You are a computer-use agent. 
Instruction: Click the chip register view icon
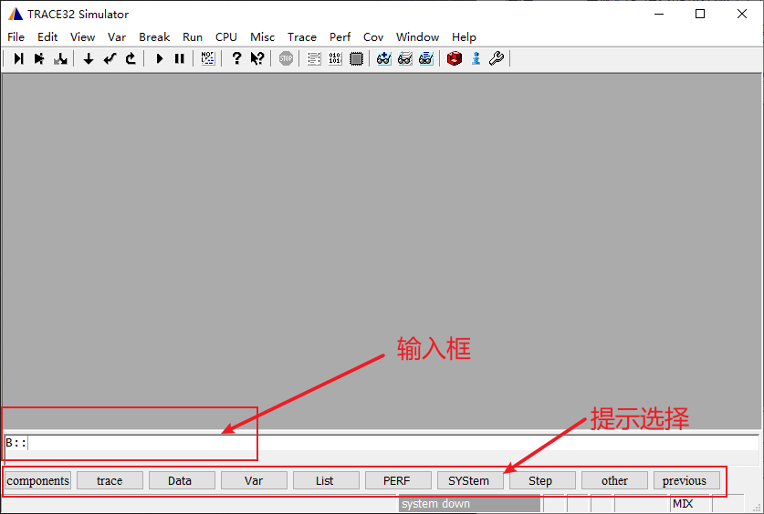[x=356, y=58]
